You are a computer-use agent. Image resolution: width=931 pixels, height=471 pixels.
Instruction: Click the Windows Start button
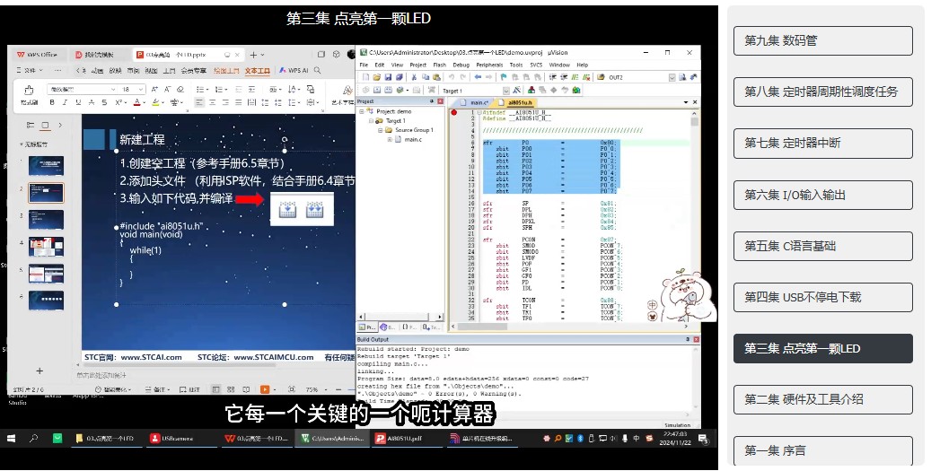12,439
